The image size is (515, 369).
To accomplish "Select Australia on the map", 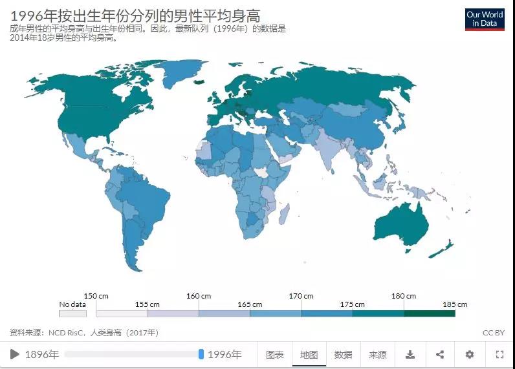I will click(402, 226).
